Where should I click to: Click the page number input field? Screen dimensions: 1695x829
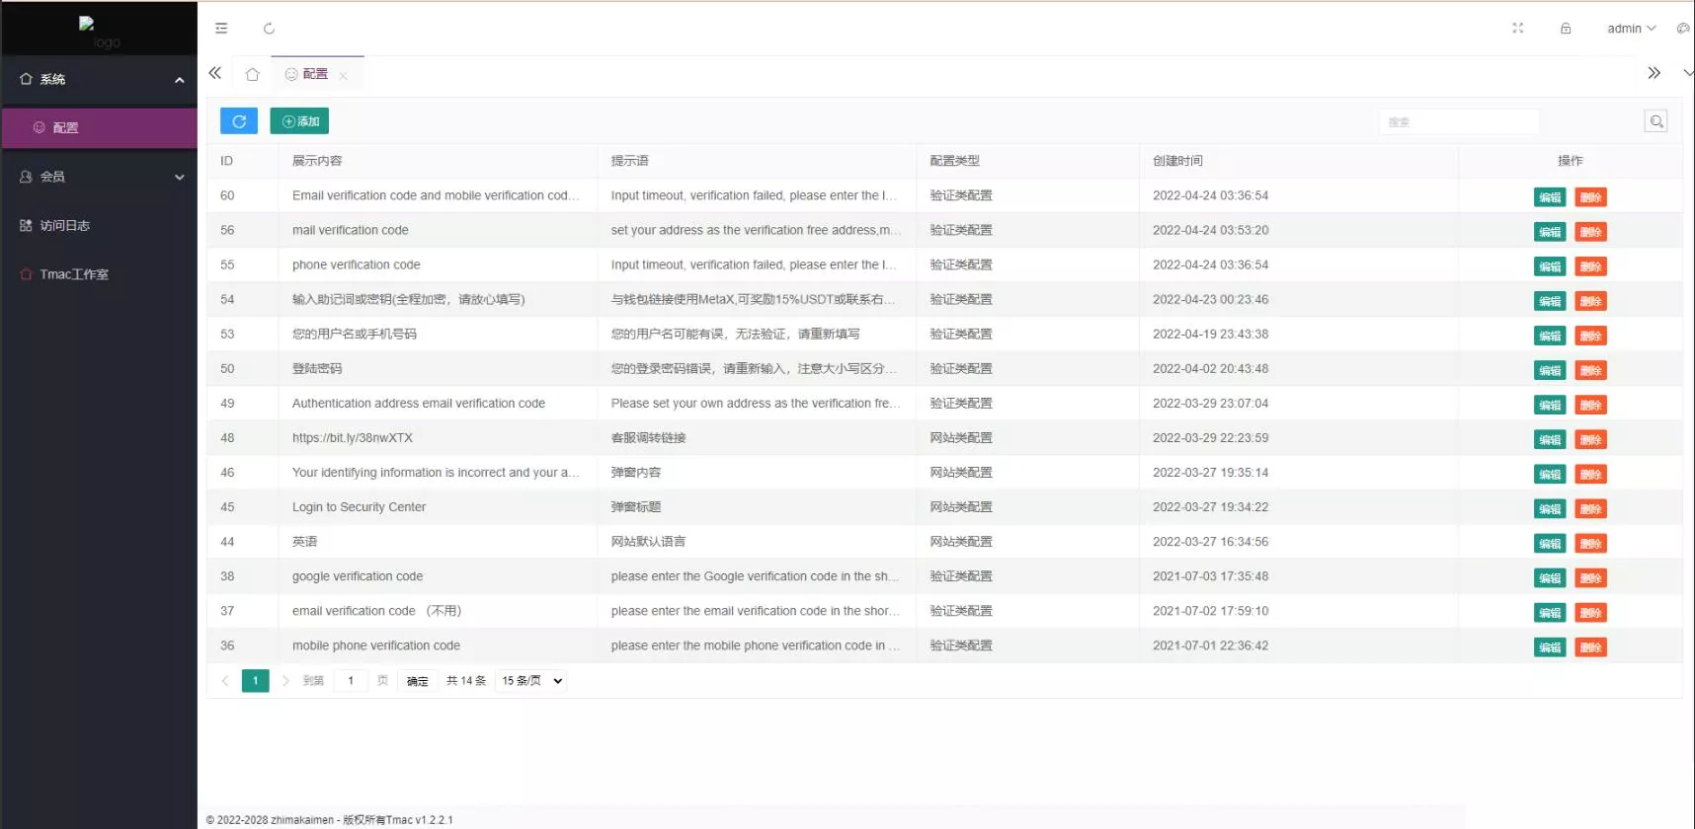(351, 681)
